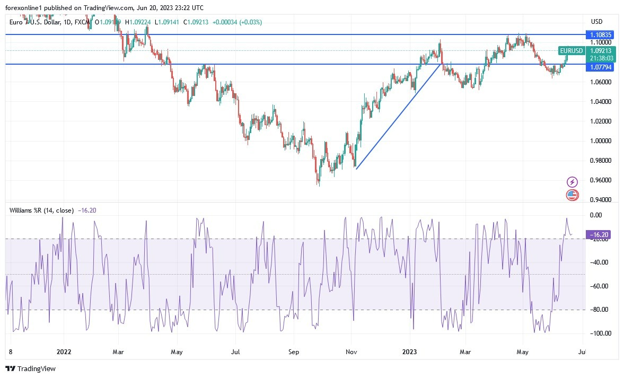Viewport: 624px width, 378px height.
Task: Click the 1.04000 price axis label
Action: tap(601, 101)
